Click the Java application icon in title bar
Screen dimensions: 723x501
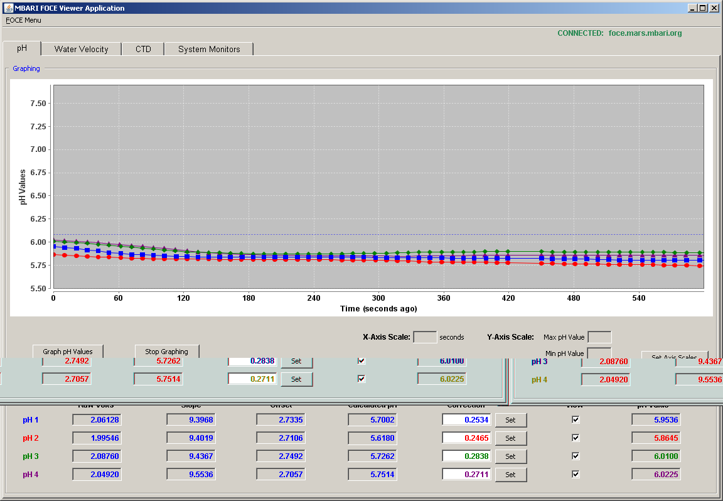[8, 8]
